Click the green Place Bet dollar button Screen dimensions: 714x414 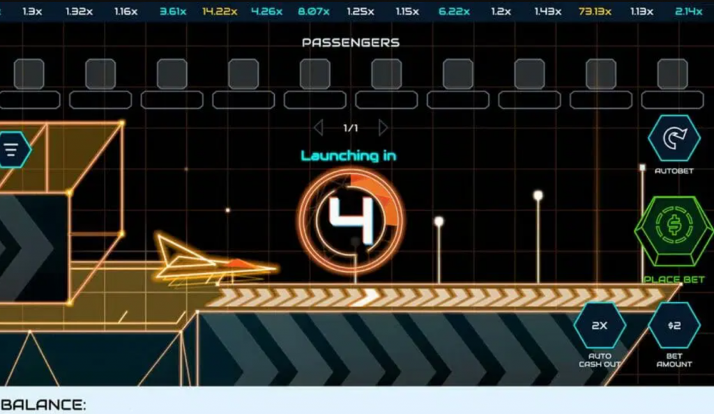point(674,231)
